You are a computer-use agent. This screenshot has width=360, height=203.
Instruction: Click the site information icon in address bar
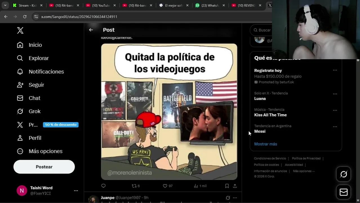(36, 17)
